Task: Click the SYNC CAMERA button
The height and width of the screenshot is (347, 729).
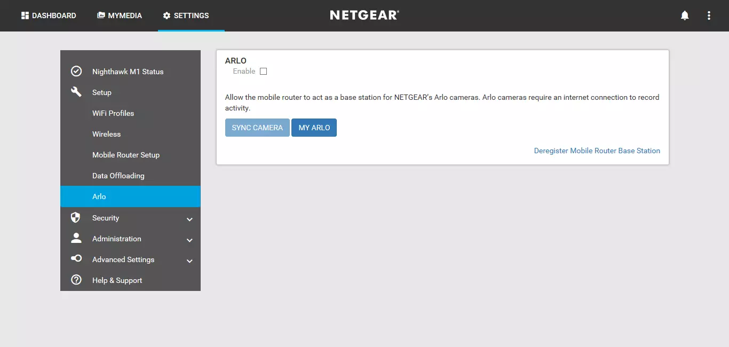Action: [x=257, y=128]
